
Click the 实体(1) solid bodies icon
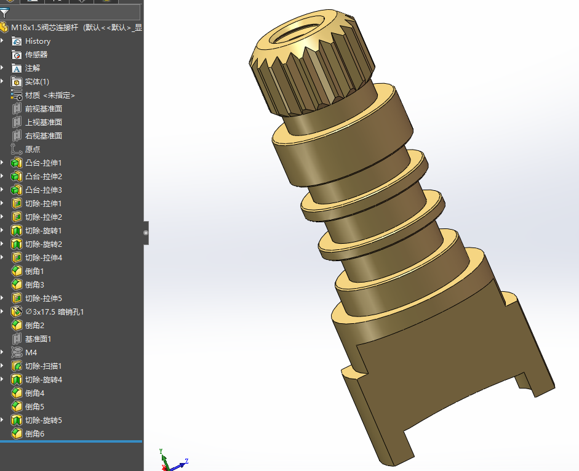tap(17, 82)
